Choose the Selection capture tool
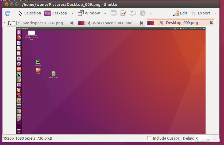224x145 pixels. pos(30,13)
